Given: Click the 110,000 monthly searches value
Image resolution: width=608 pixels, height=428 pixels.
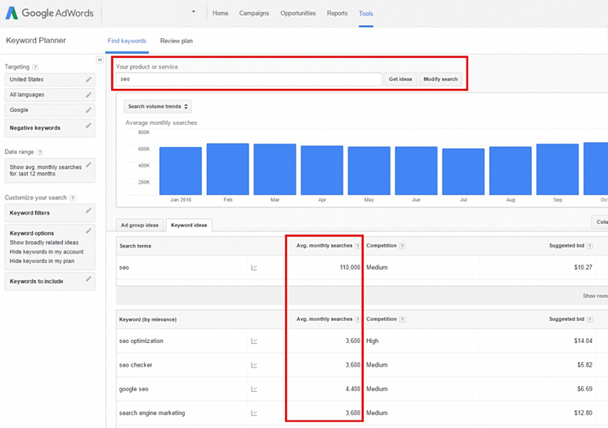Looking at the screenshot, I should [x=350, y=268].
